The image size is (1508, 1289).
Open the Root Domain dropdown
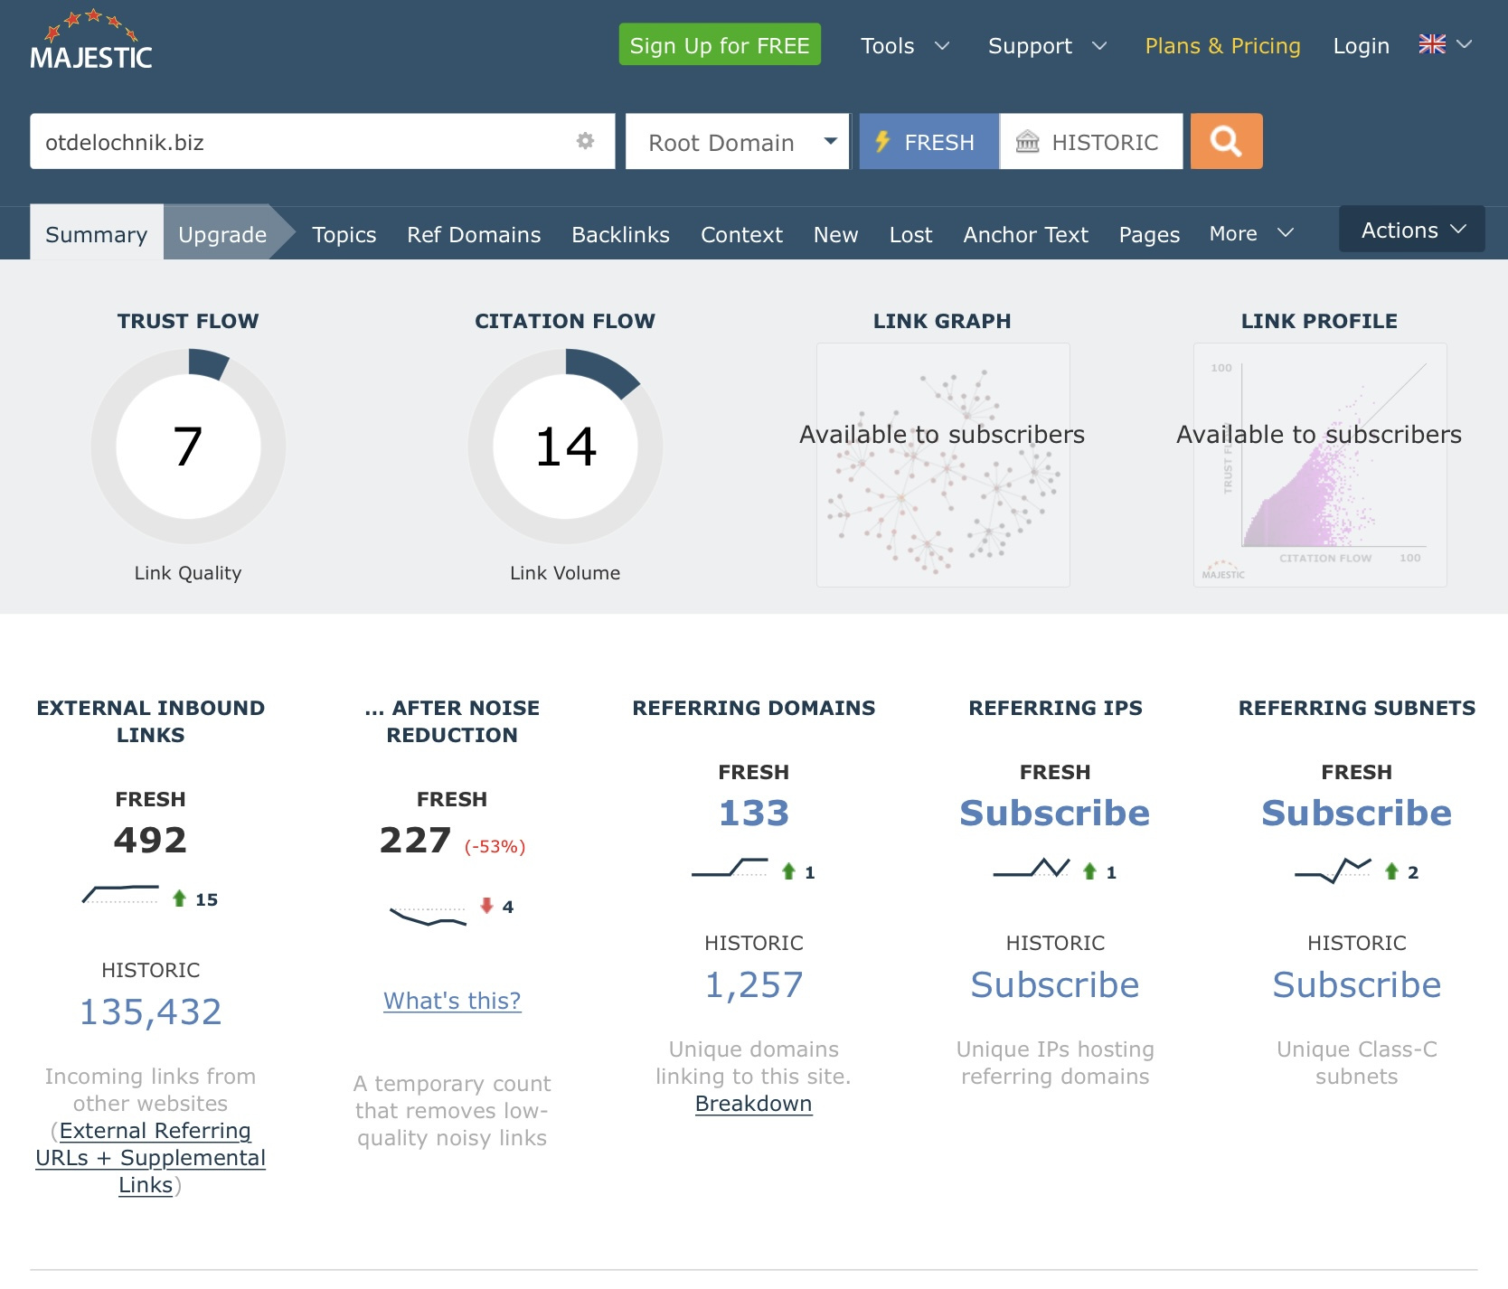pos(737,141)
